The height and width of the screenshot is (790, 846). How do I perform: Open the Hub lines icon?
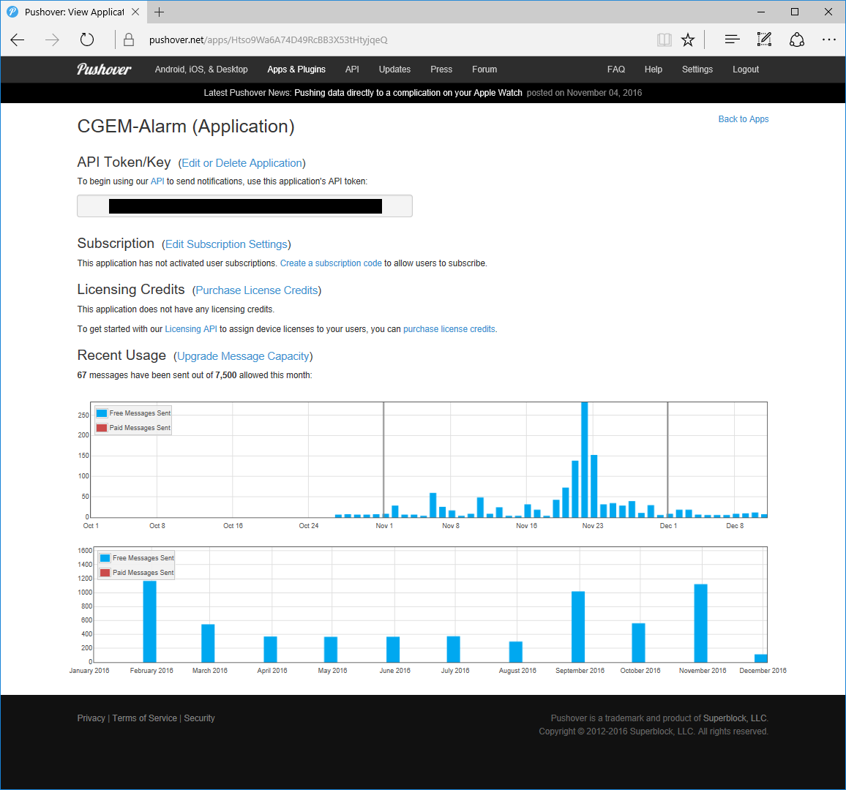[x=732, y=39]
